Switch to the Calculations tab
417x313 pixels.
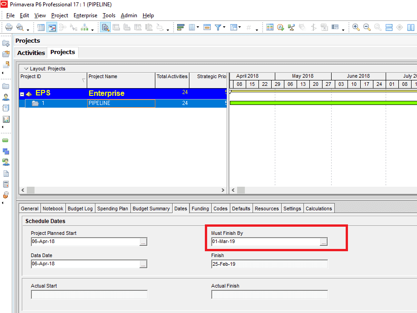(x=318, y=209)
